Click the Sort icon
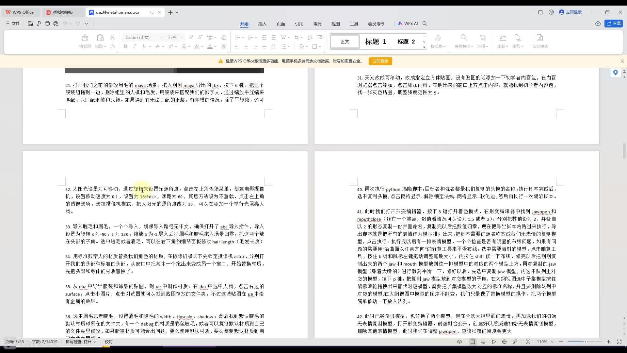 click(310, 37)
